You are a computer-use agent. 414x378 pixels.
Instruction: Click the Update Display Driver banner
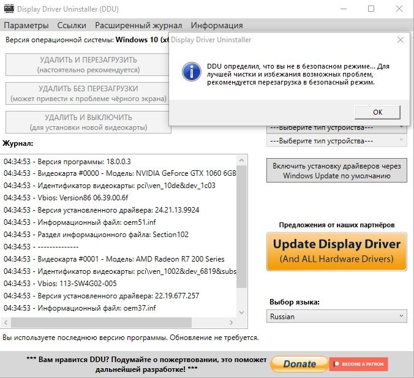tap(337, 251)
